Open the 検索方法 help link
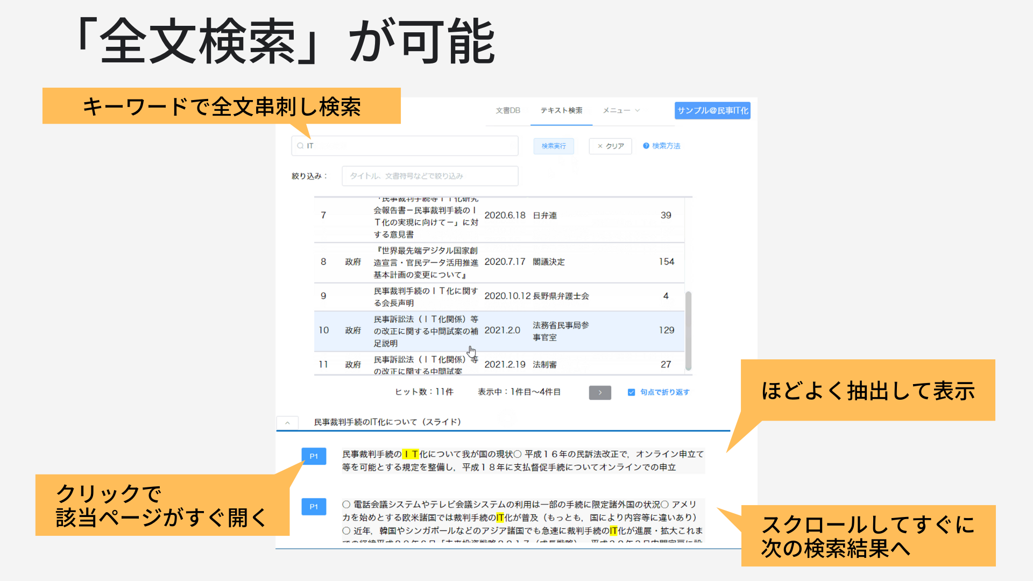This screenshot has width=1033, height=581. (x=666, y=146)
